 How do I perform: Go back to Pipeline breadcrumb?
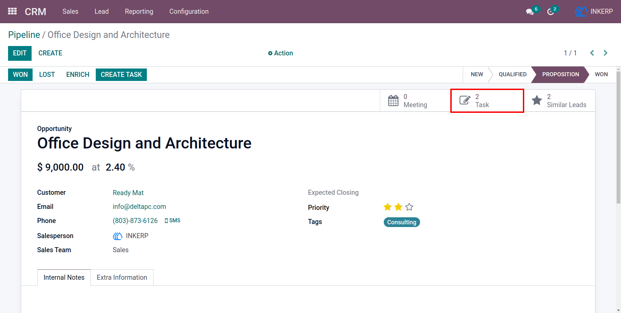click(24, 35)
